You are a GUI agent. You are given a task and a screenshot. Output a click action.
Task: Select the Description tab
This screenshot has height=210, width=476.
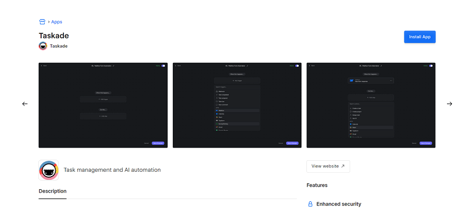coord(53,191)
